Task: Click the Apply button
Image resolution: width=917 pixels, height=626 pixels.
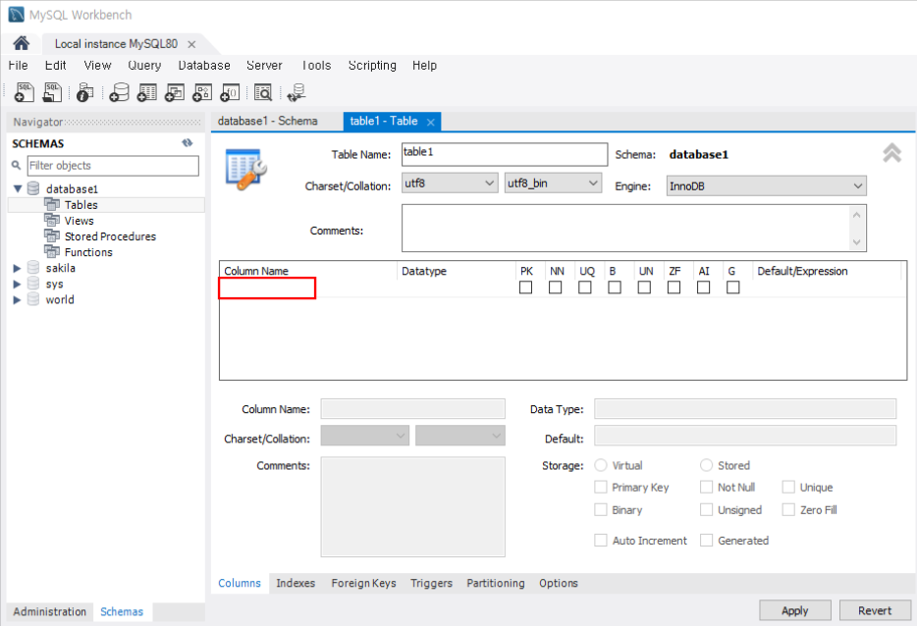Action: 794,609
